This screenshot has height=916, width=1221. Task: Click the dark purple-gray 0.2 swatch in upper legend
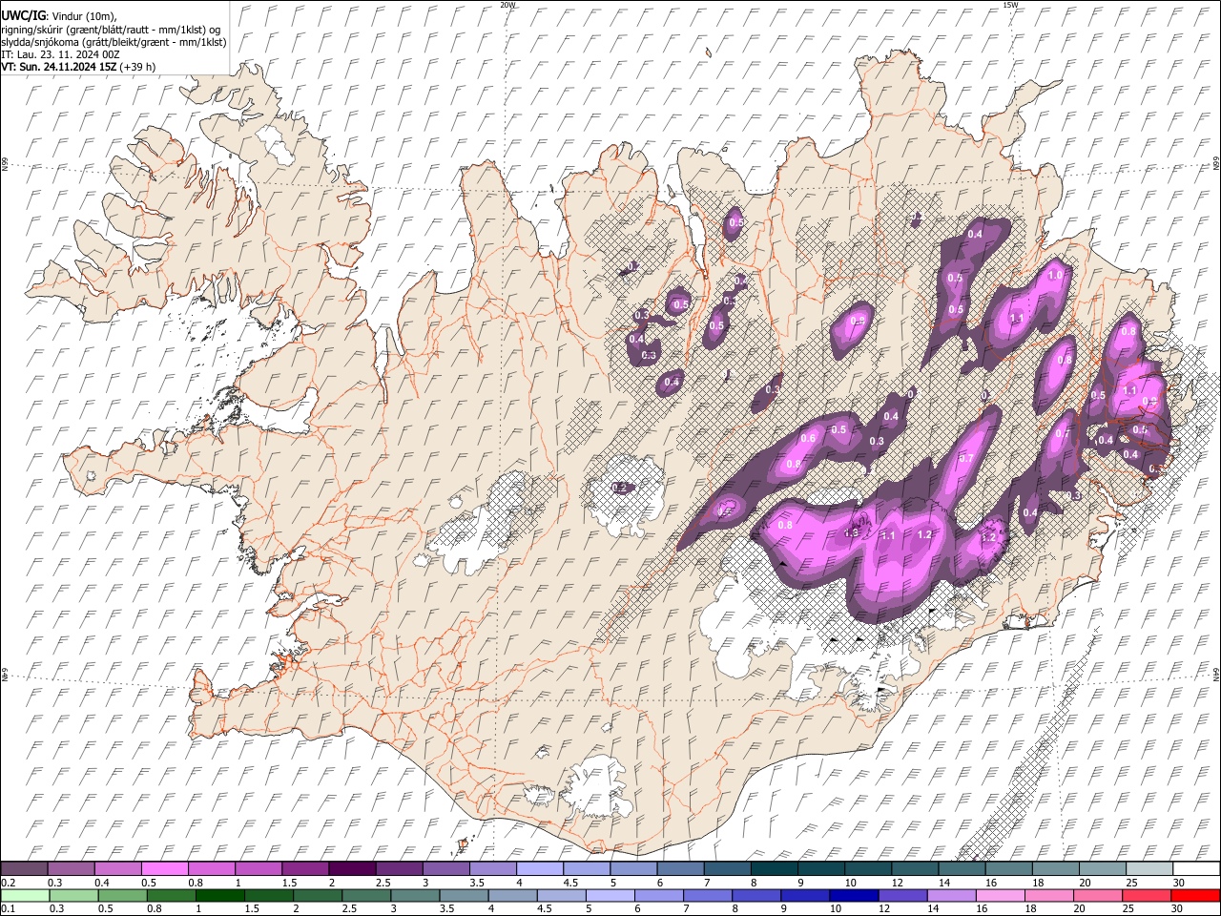pos(24,869)
